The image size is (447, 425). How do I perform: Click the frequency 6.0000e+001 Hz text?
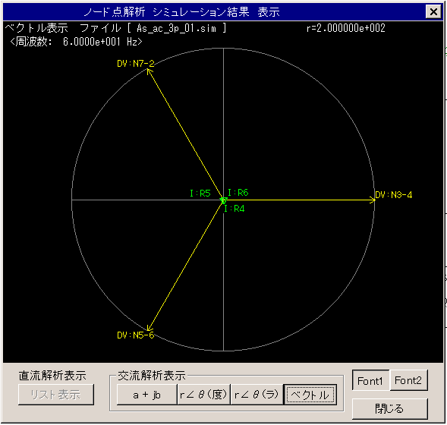click(76, 42)
